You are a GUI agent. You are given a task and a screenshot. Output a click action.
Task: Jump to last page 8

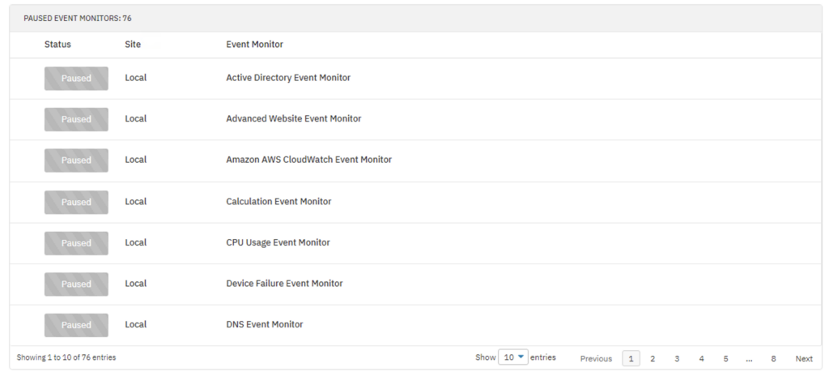(773, 359)
